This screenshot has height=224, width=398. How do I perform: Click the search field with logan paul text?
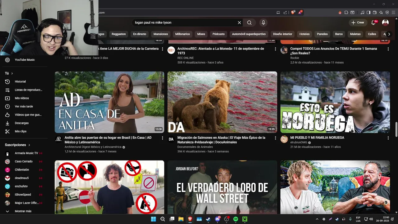click(x=185, y=22)
